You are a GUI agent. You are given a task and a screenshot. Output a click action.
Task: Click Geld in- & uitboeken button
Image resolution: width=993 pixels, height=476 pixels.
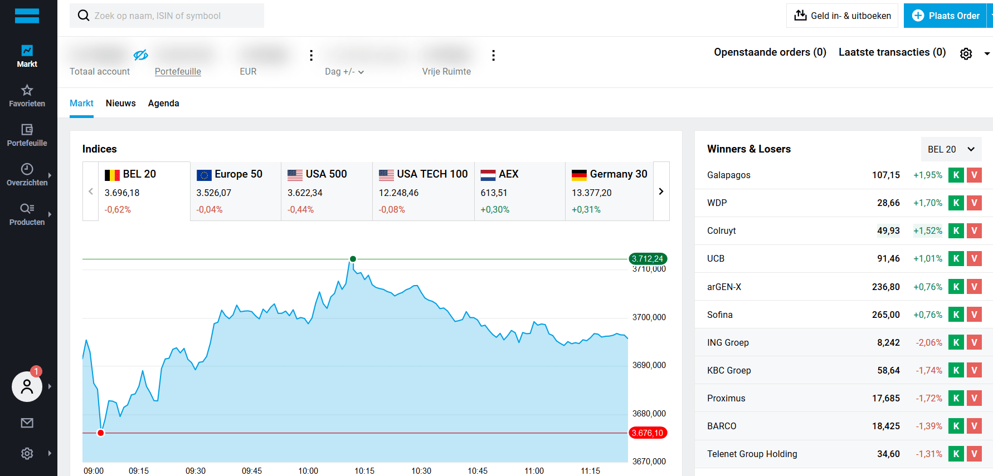pos(842,16)
